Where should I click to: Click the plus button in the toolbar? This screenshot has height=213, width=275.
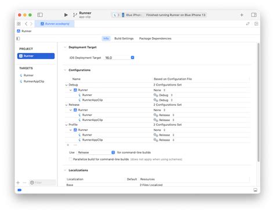pyautogui.click(x=241, y=15)
